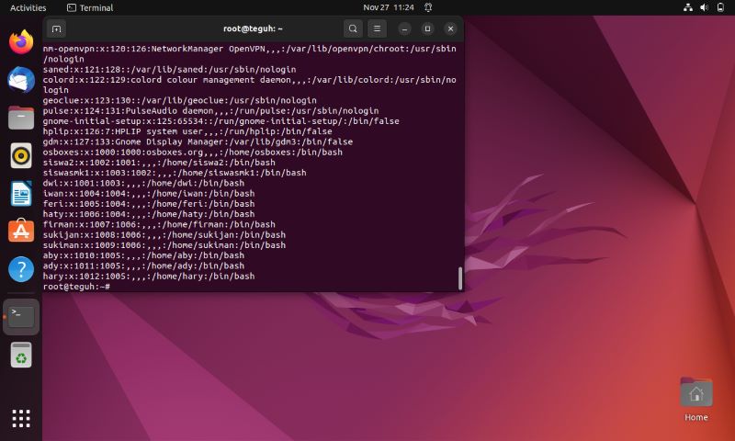The width and height of the screenshot is (735, 441).
Task: Click the line starting with pulse:x:124
Action: click(x=210, y=110)
